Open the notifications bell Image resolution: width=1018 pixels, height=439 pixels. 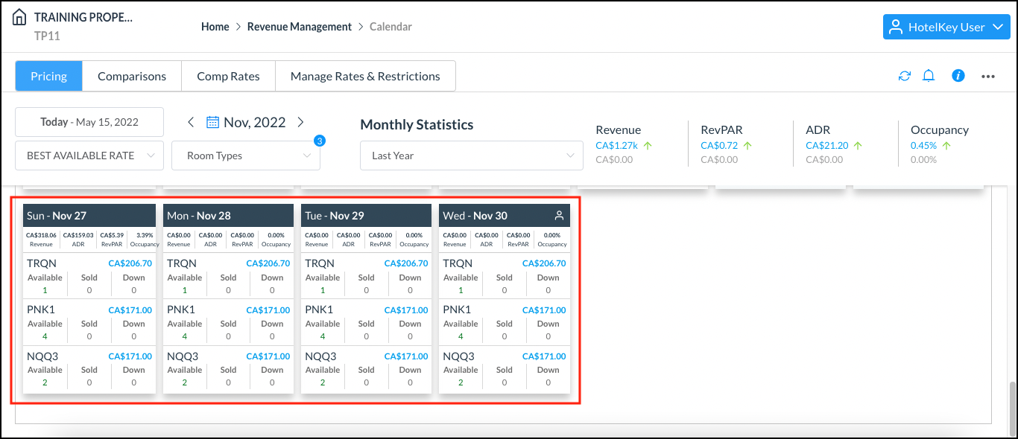[x=929, y=75]
